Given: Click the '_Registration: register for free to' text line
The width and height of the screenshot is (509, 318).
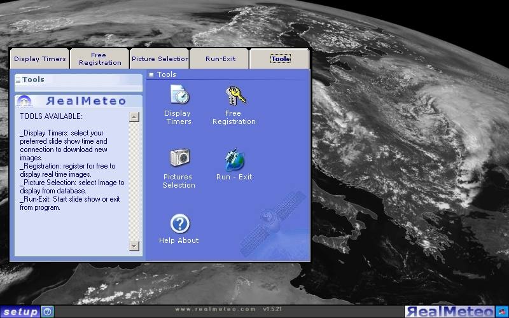Looking at the screenshot, I should click(67, 166).
